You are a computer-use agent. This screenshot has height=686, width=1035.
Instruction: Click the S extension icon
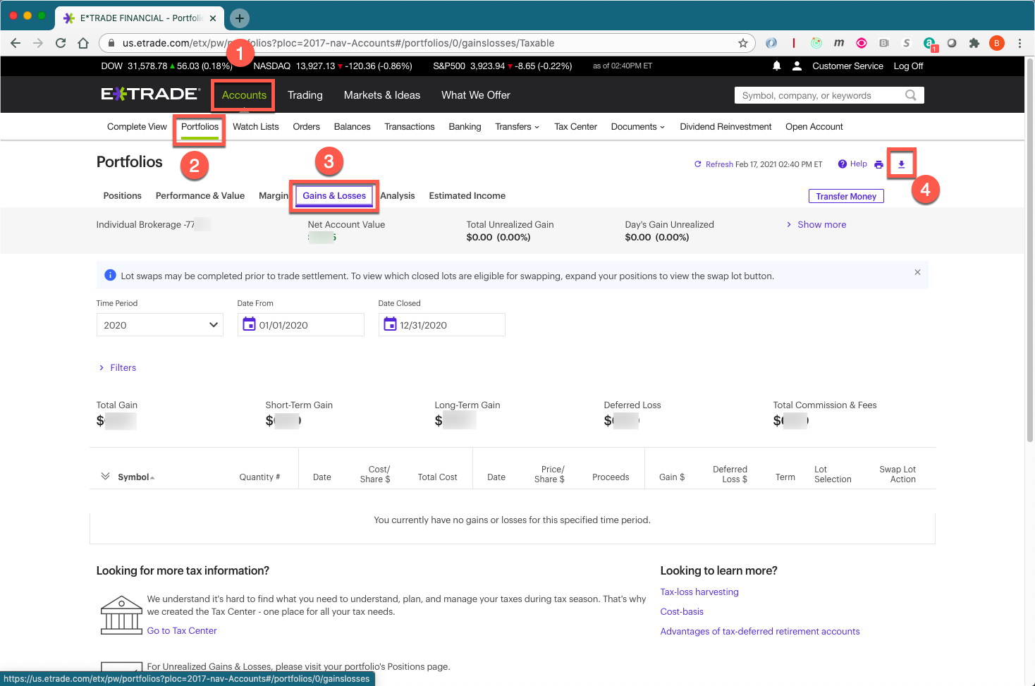coord(907,43)
